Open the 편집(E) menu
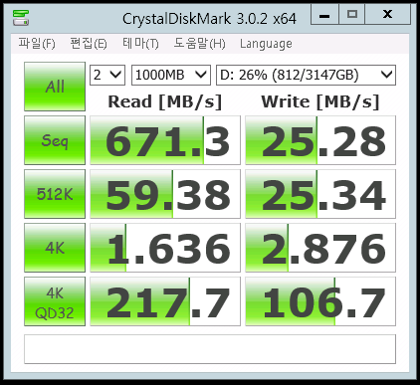This screenshot has height=385, width=420. pyautogui.click(x=89, y=44)
